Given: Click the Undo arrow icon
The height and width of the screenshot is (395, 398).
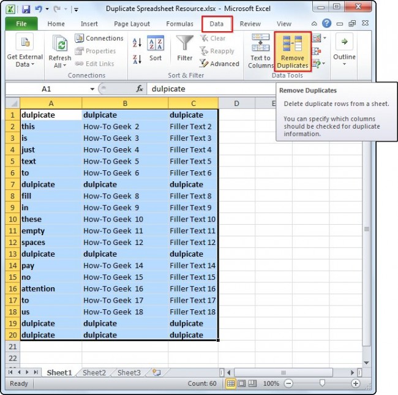Looking at the screenshot, I should pos(39,9).
